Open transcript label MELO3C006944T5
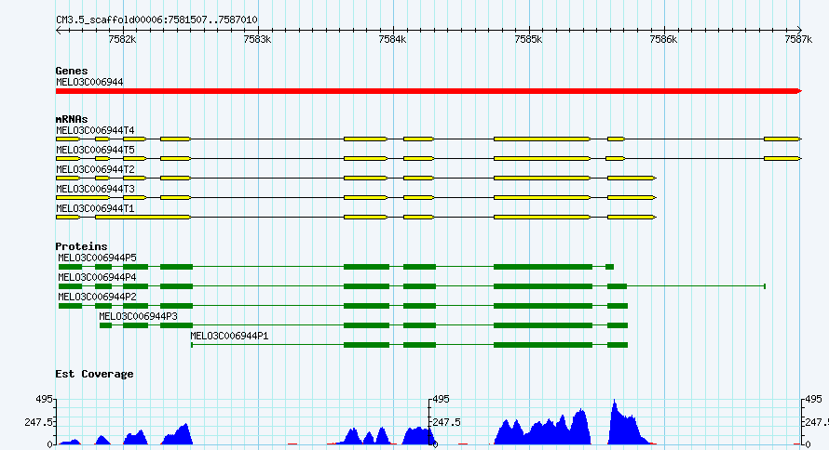 click(x=95, y=150)
